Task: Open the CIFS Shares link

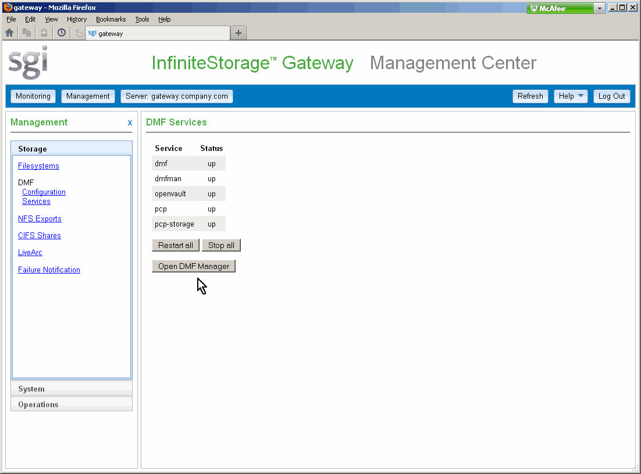Action: [39, 236]
